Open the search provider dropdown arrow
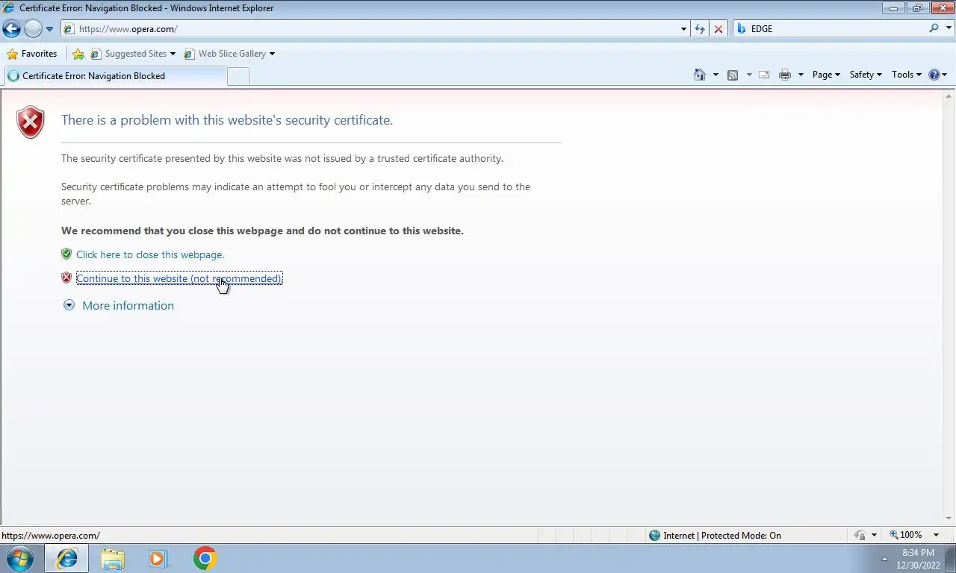Viewport: 956px width, 573px height. tap(948, 29)
